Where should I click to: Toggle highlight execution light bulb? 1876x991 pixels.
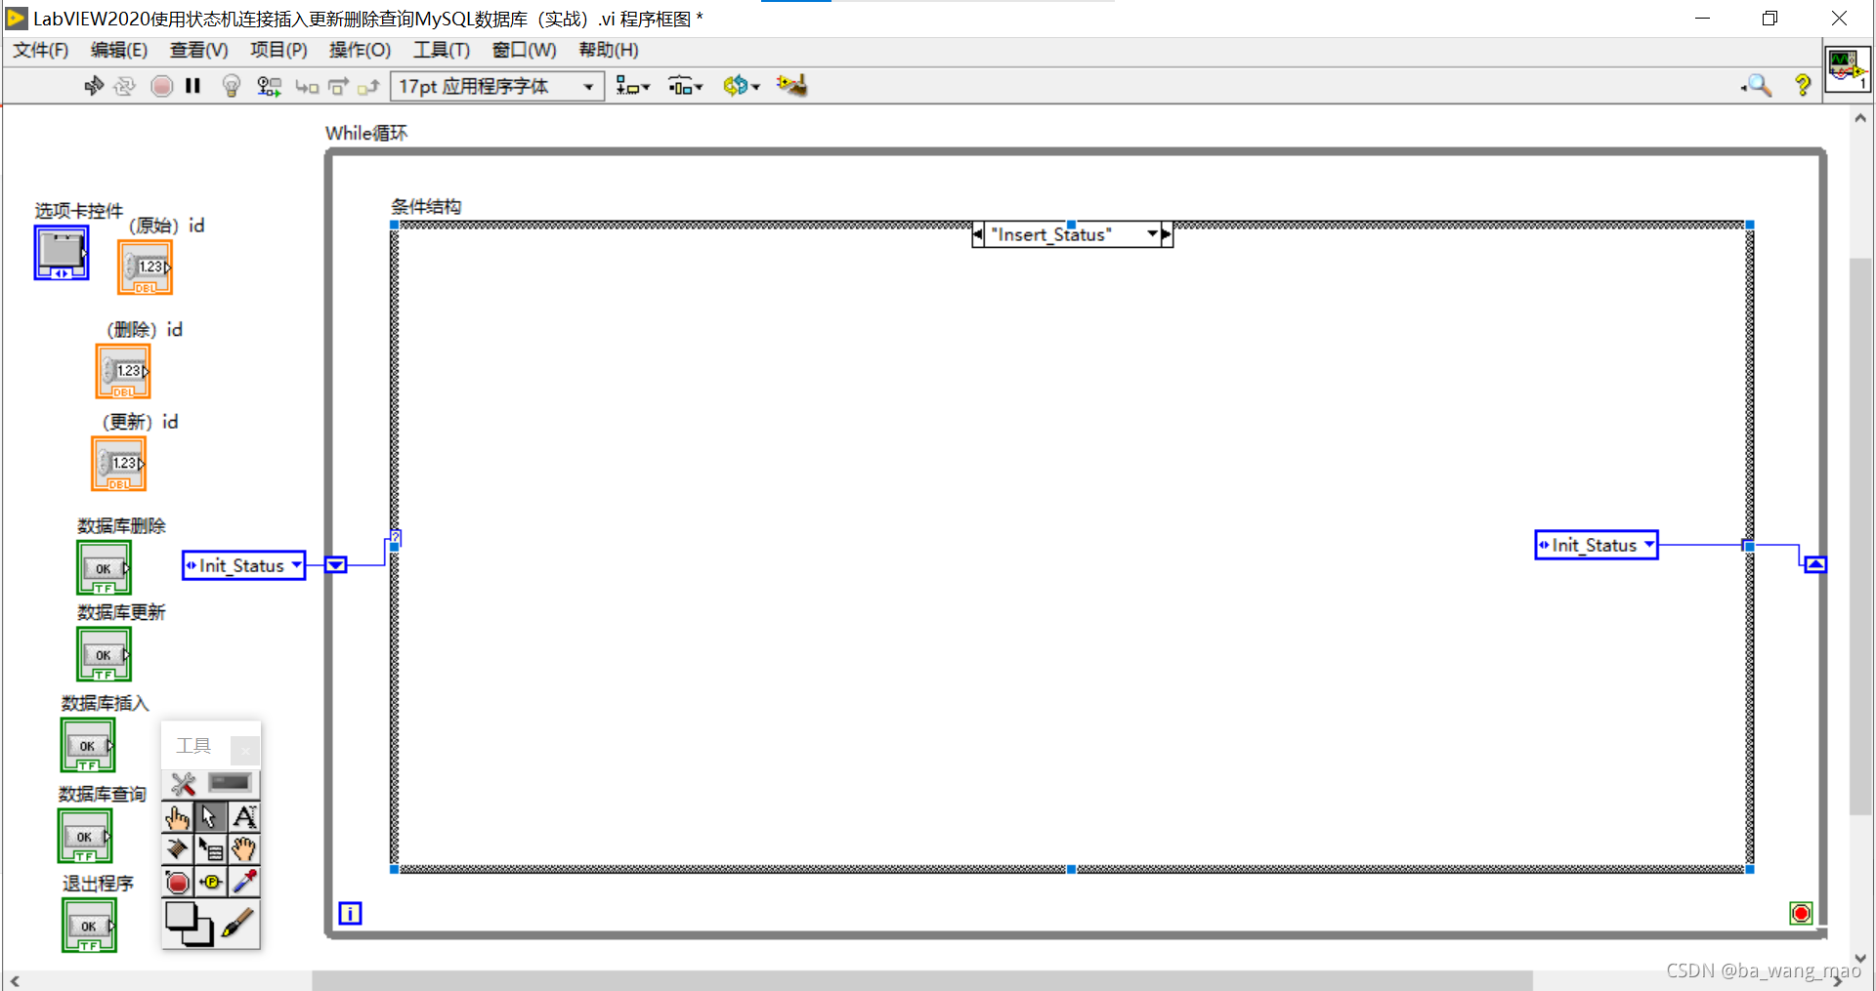tap(232, 86)
